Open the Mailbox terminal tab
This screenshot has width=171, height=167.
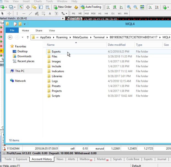point(86,159)
